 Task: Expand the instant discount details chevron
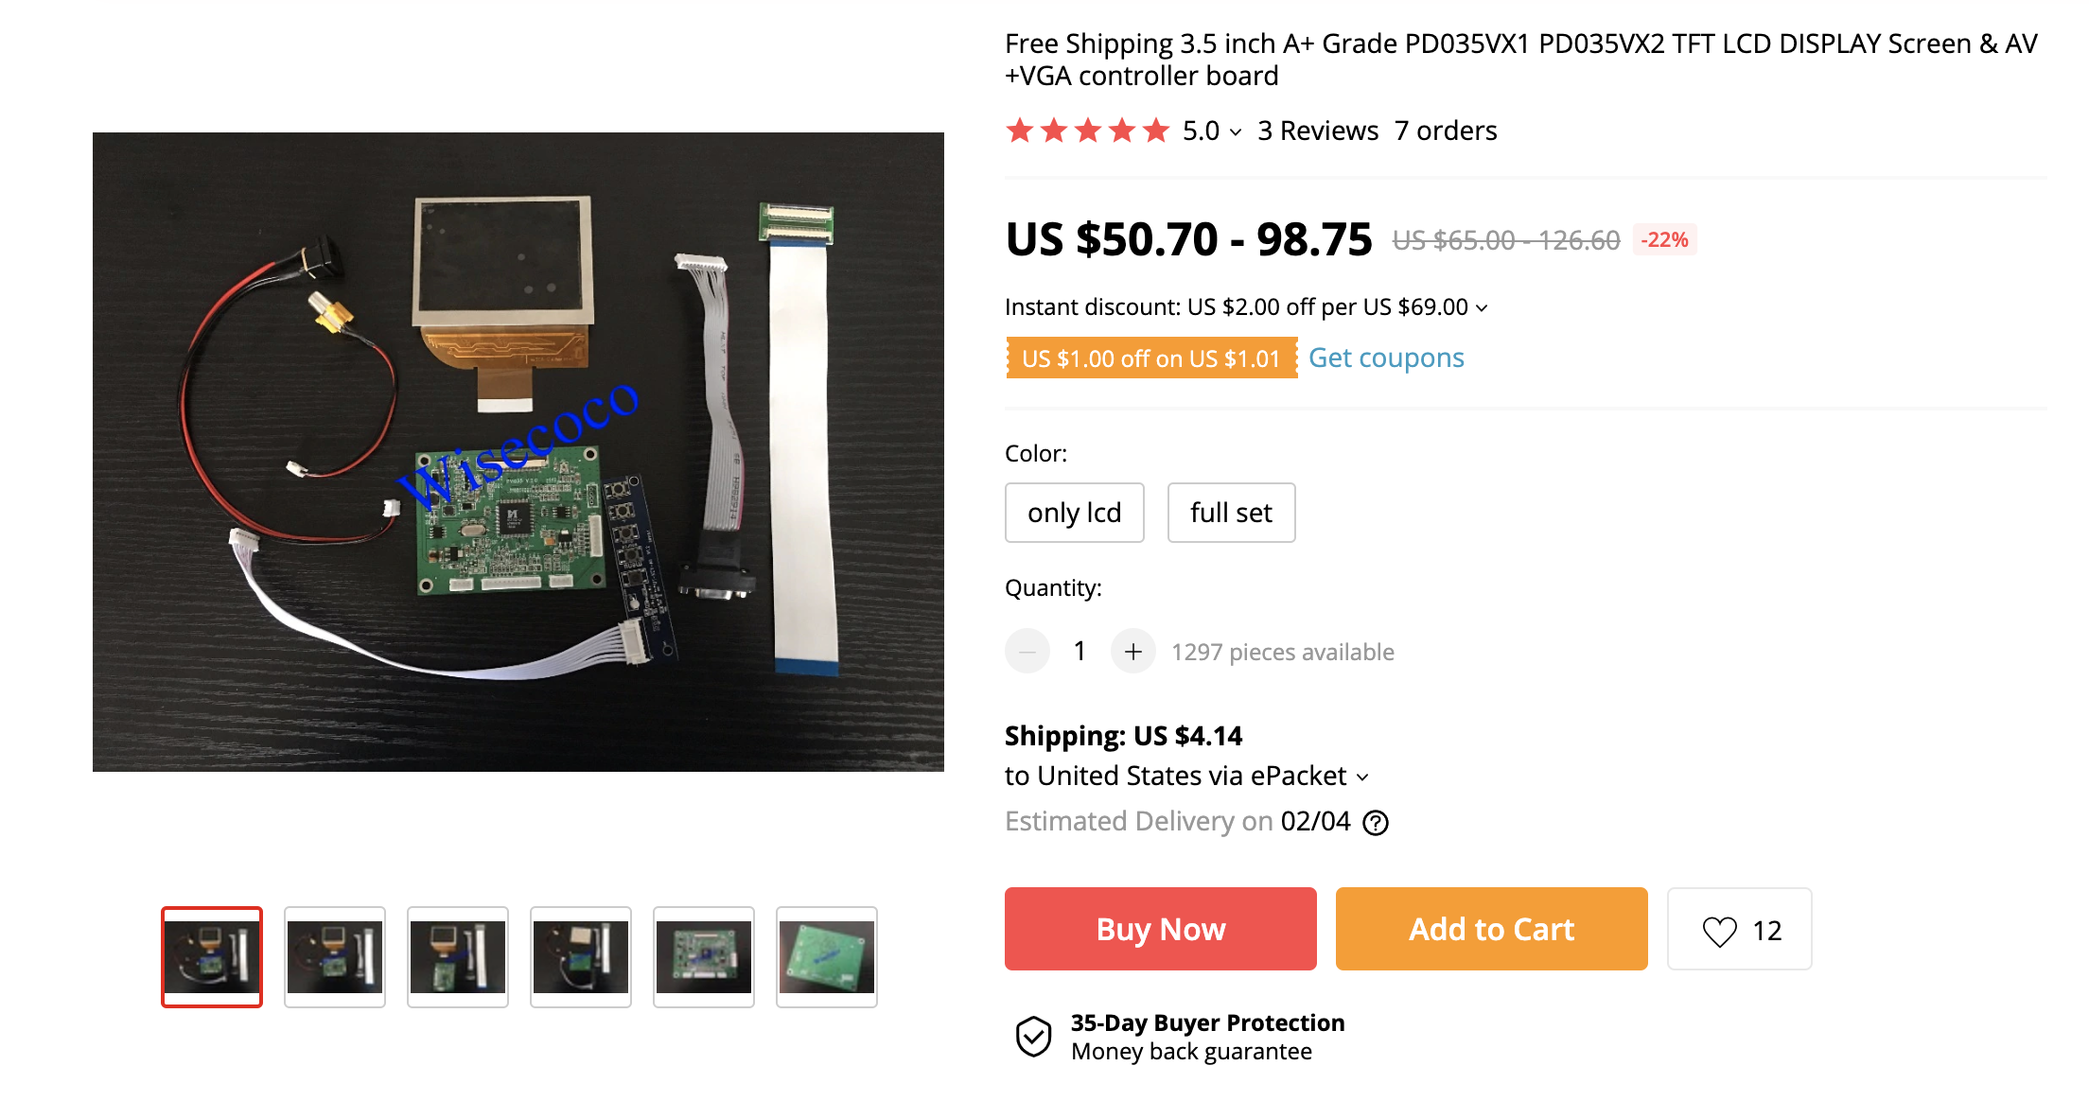click(1482, 308)
